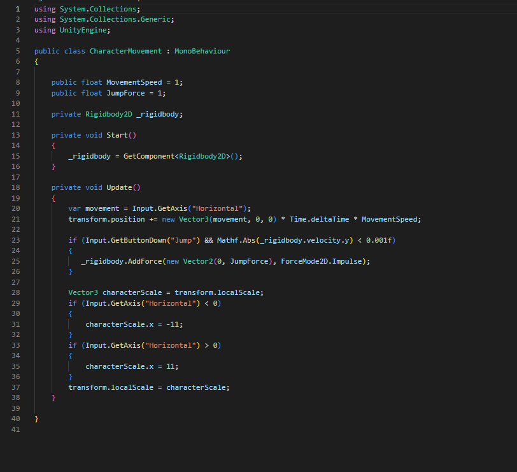
Task: Click the Mathf.Abs function call
Action: click(236, 240)
